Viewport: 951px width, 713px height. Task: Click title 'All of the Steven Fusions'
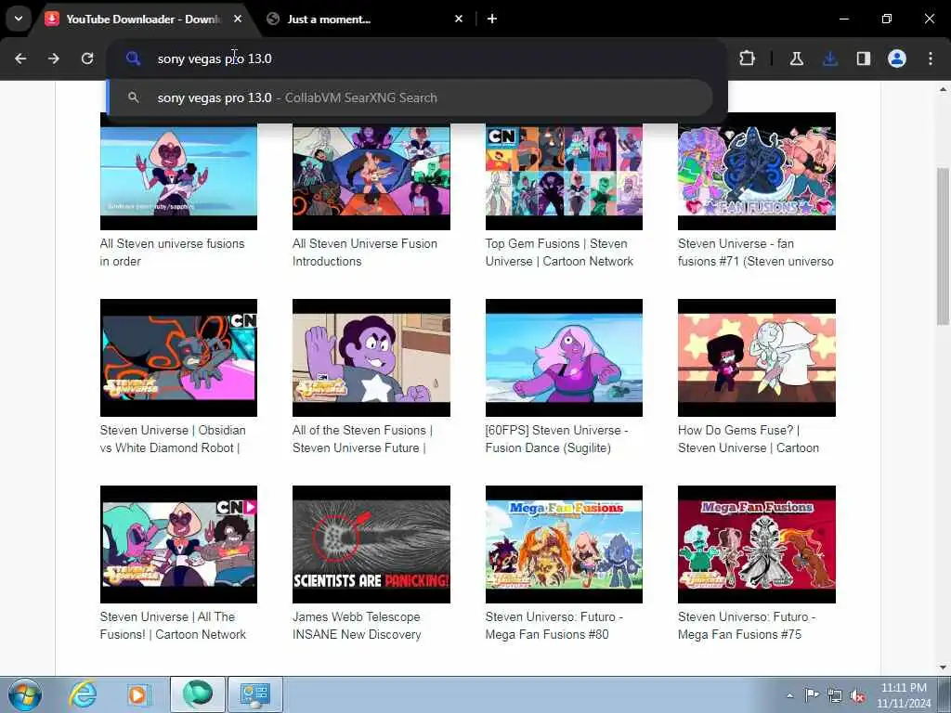pos(362,439)
